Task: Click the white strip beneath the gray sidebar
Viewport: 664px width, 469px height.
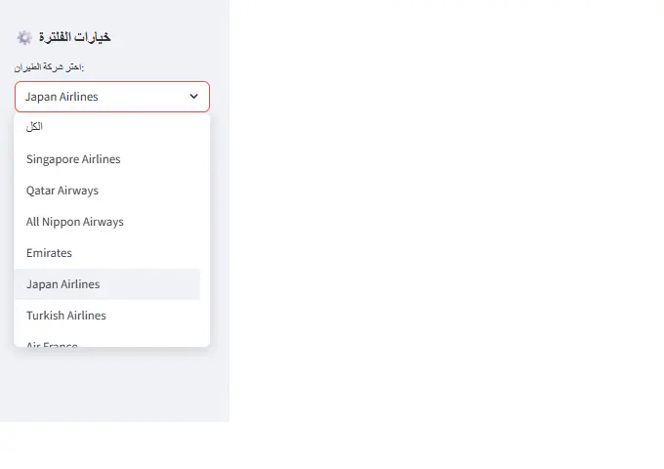Action: pos(112,446)
